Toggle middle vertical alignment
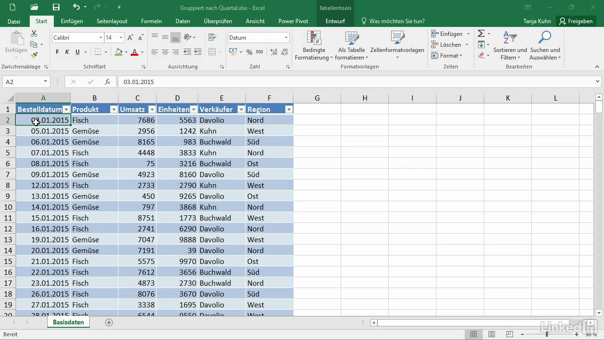 tap(165, 37)
